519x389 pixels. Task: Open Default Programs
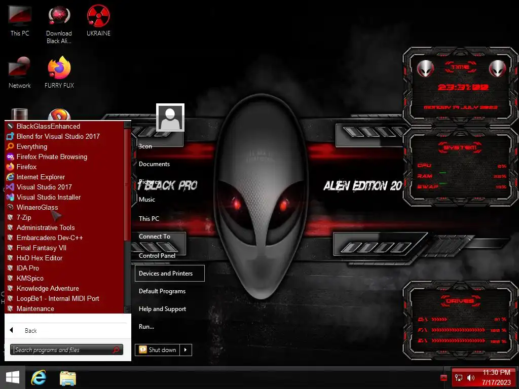point(162,291)
